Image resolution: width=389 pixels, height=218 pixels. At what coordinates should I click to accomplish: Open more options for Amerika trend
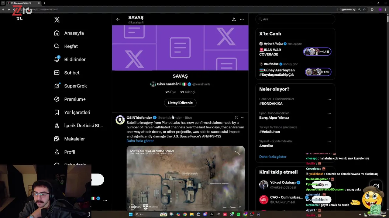point(329,142)
